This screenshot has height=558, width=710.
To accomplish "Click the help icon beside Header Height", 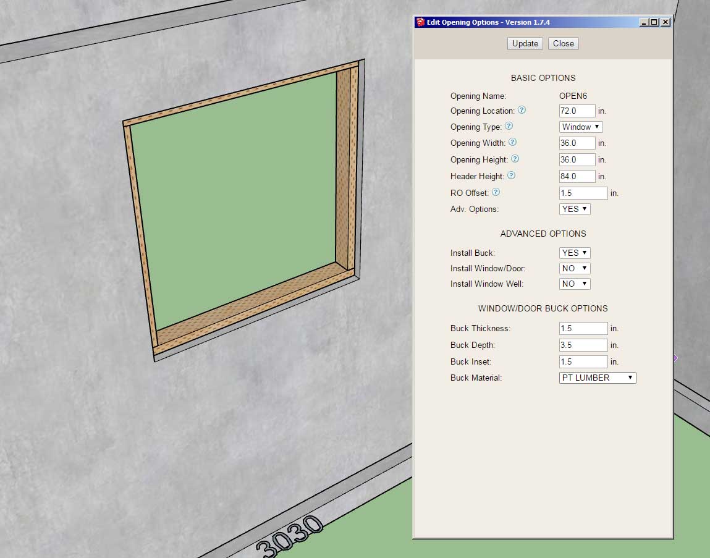I will [511, 175].
